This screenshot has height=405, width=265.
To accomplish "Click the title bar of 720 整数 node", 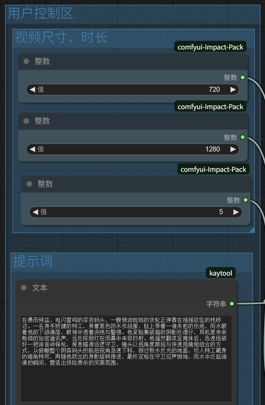I will point(133,61).
